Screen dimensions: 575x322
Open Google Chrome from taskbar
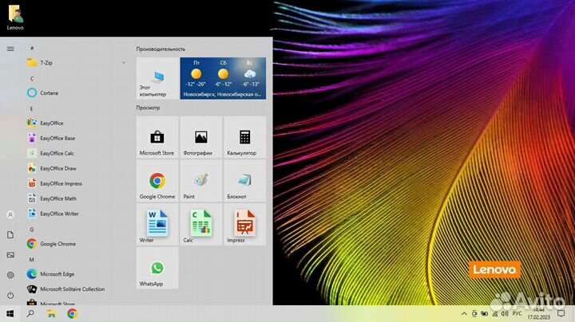72,313
